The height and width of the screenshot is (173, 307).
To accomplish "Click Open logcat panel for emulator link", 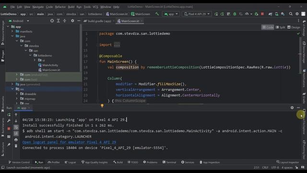I will (x=69, y=142).
